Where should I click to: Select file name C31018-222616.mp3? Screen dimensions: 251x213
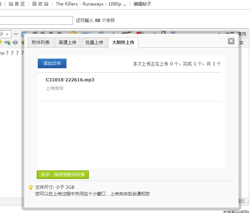tap(70, 80)
